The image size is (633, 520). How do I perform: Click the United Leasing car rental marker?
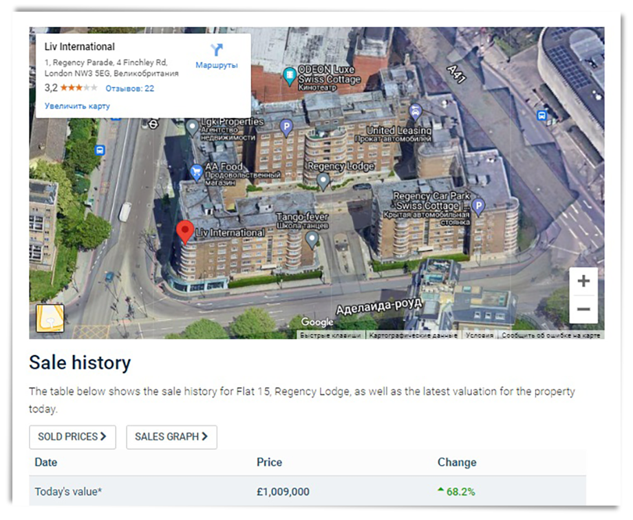coord(415,111)
